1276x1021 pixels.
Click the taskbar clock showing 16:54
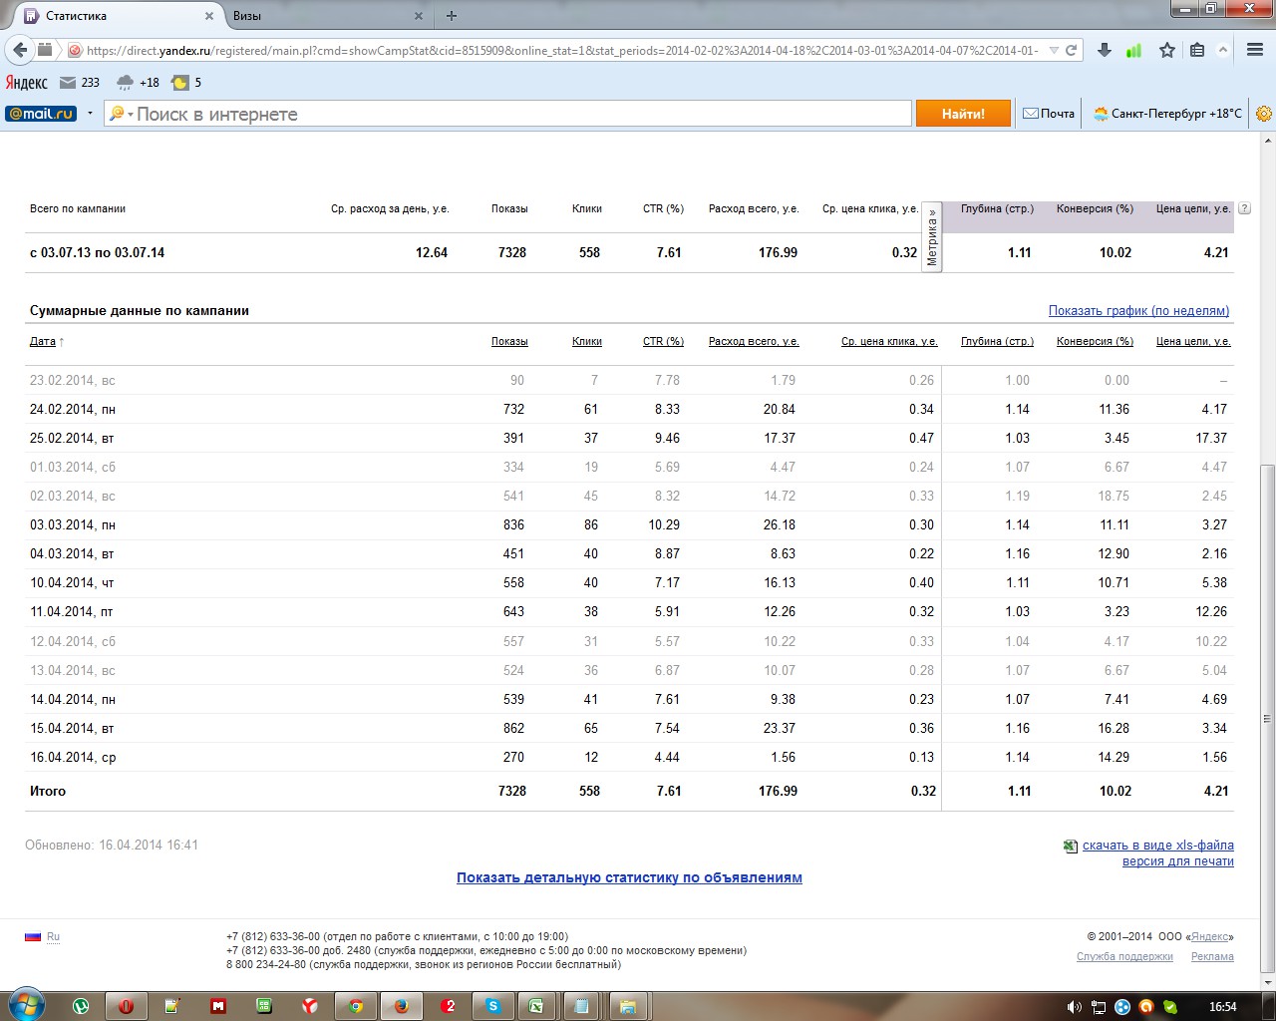(1222, 1007)
